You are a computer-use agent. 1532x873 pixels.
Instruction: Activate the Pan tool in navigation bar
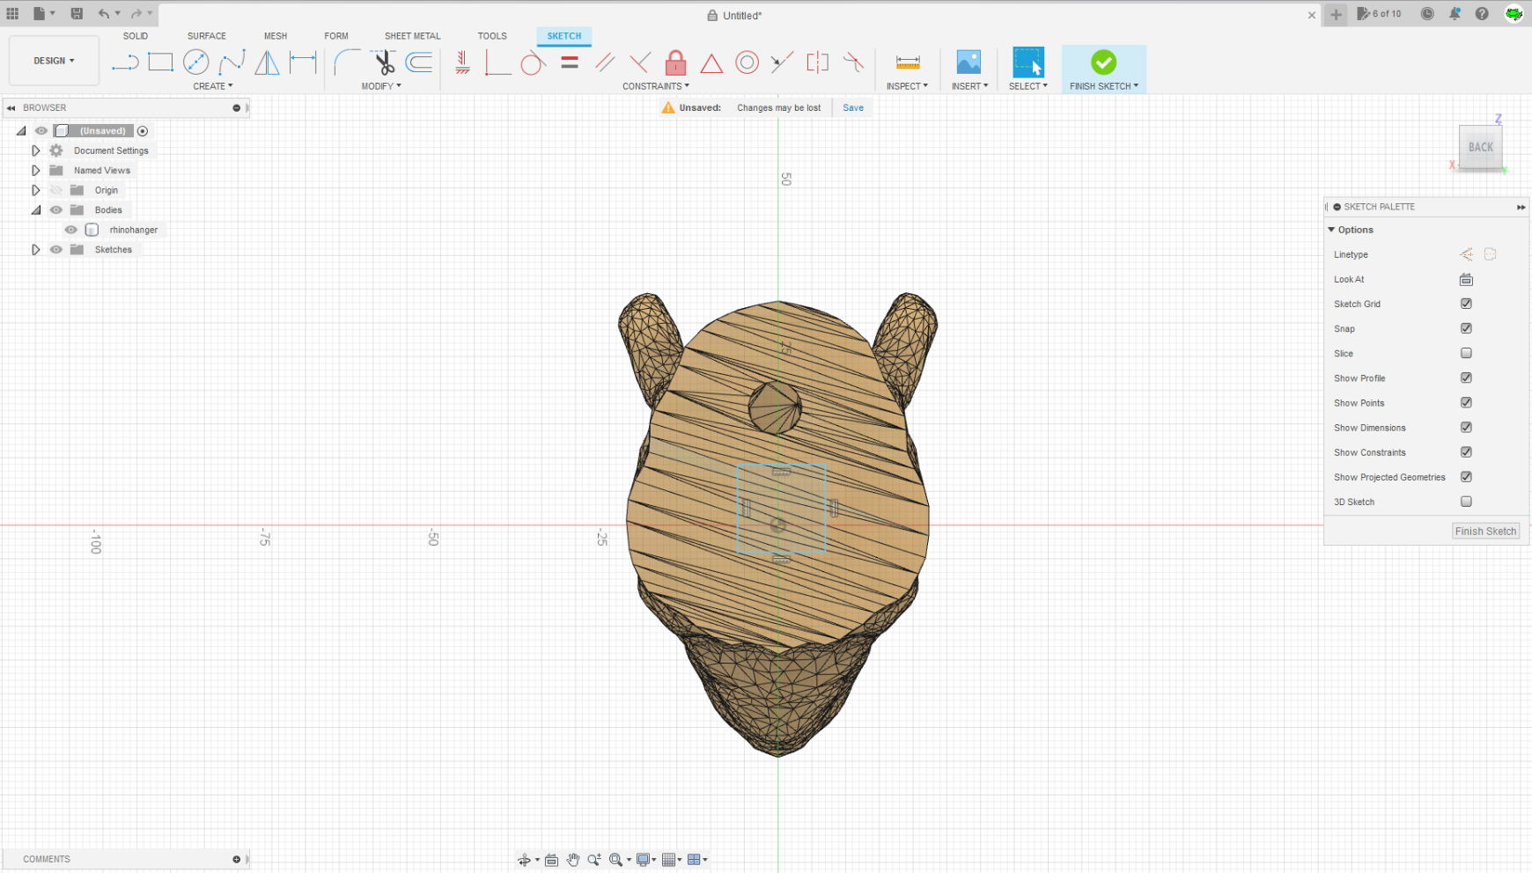click(573, 860)
